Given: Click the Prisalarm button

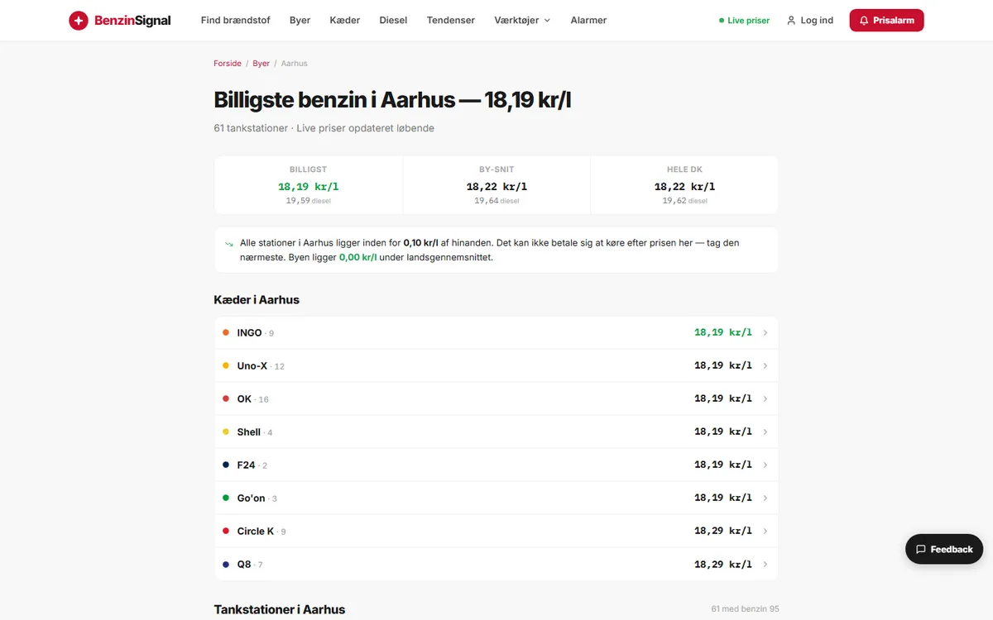Looking at the screenshot, I should pos(886,21).
